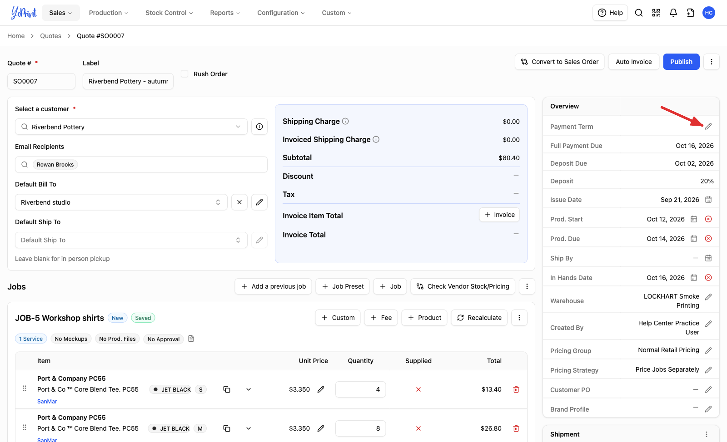Open Issue Date calendar picker
Viewport: 727px width, 442px height.
tap(708, 200)
